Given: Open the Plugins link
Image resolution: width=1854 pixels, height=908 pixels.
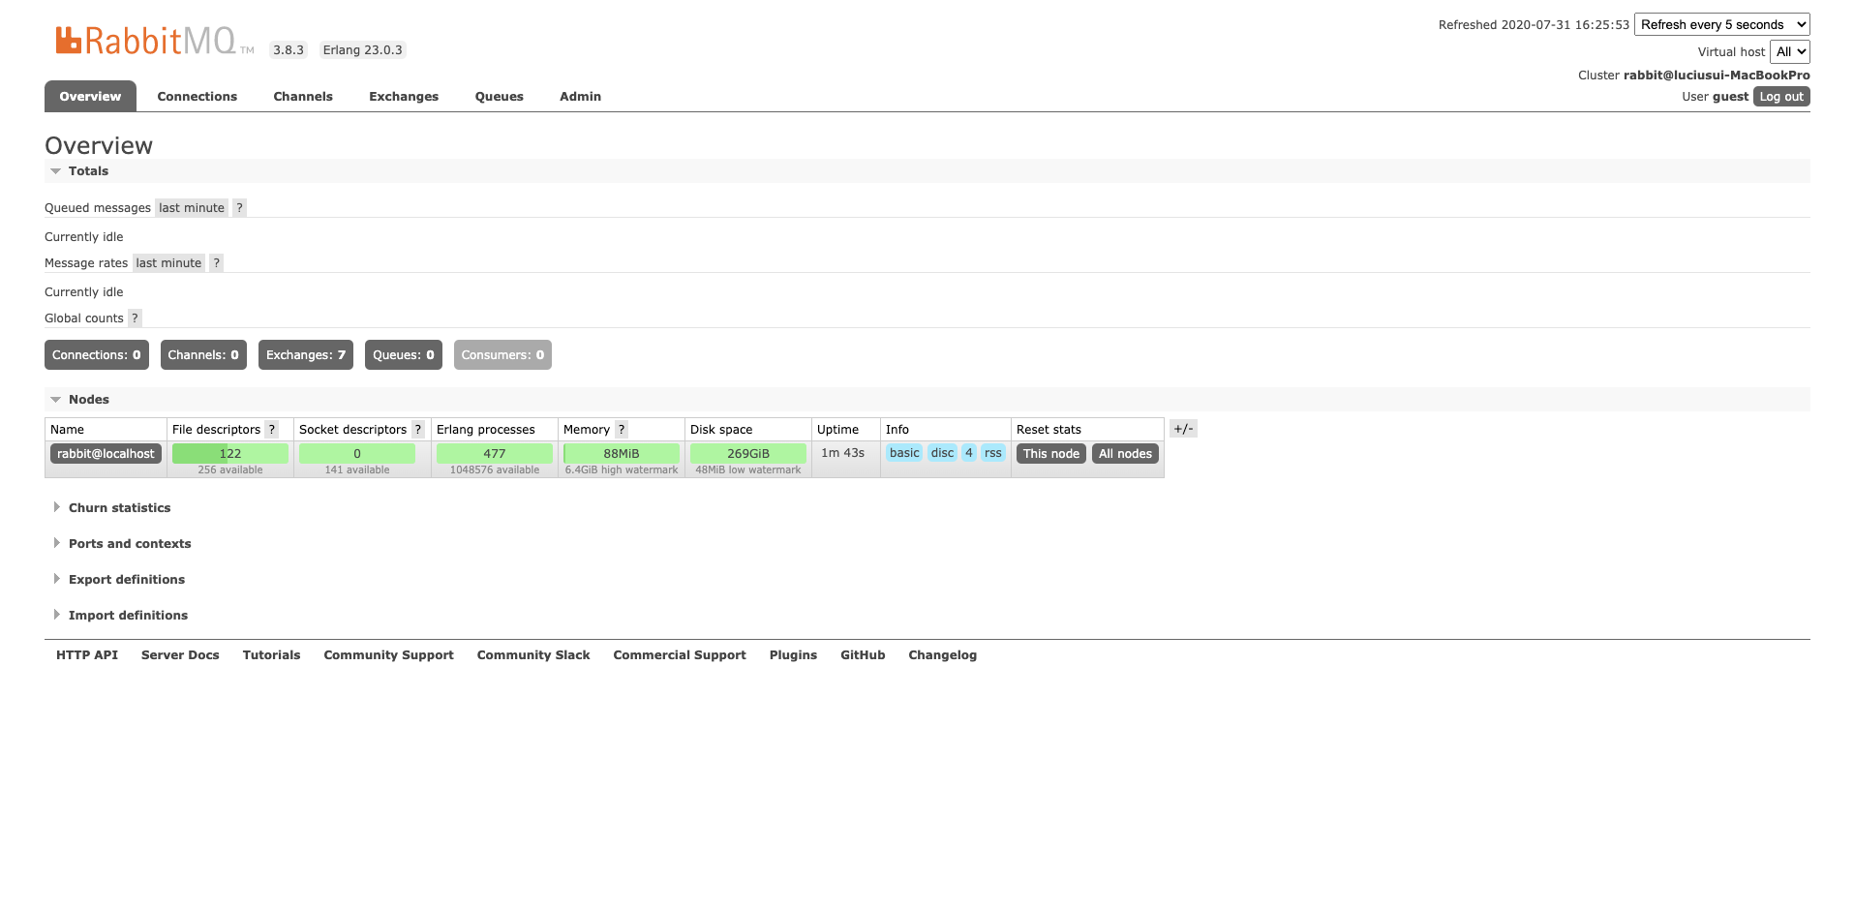Looking at the screenshot, I should [793, 655].
